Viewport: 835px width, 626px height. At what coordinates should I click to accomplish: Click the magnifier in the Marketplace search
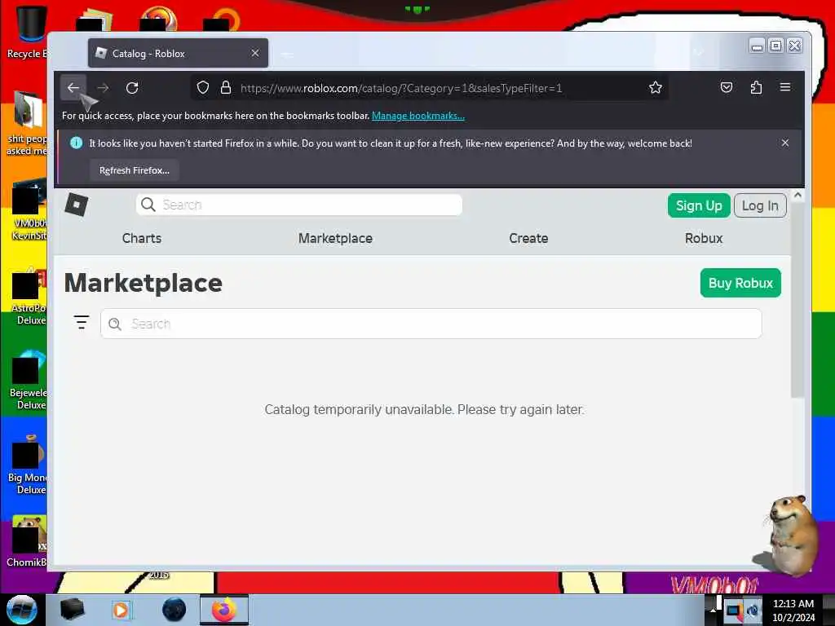(x=115, y=324)
